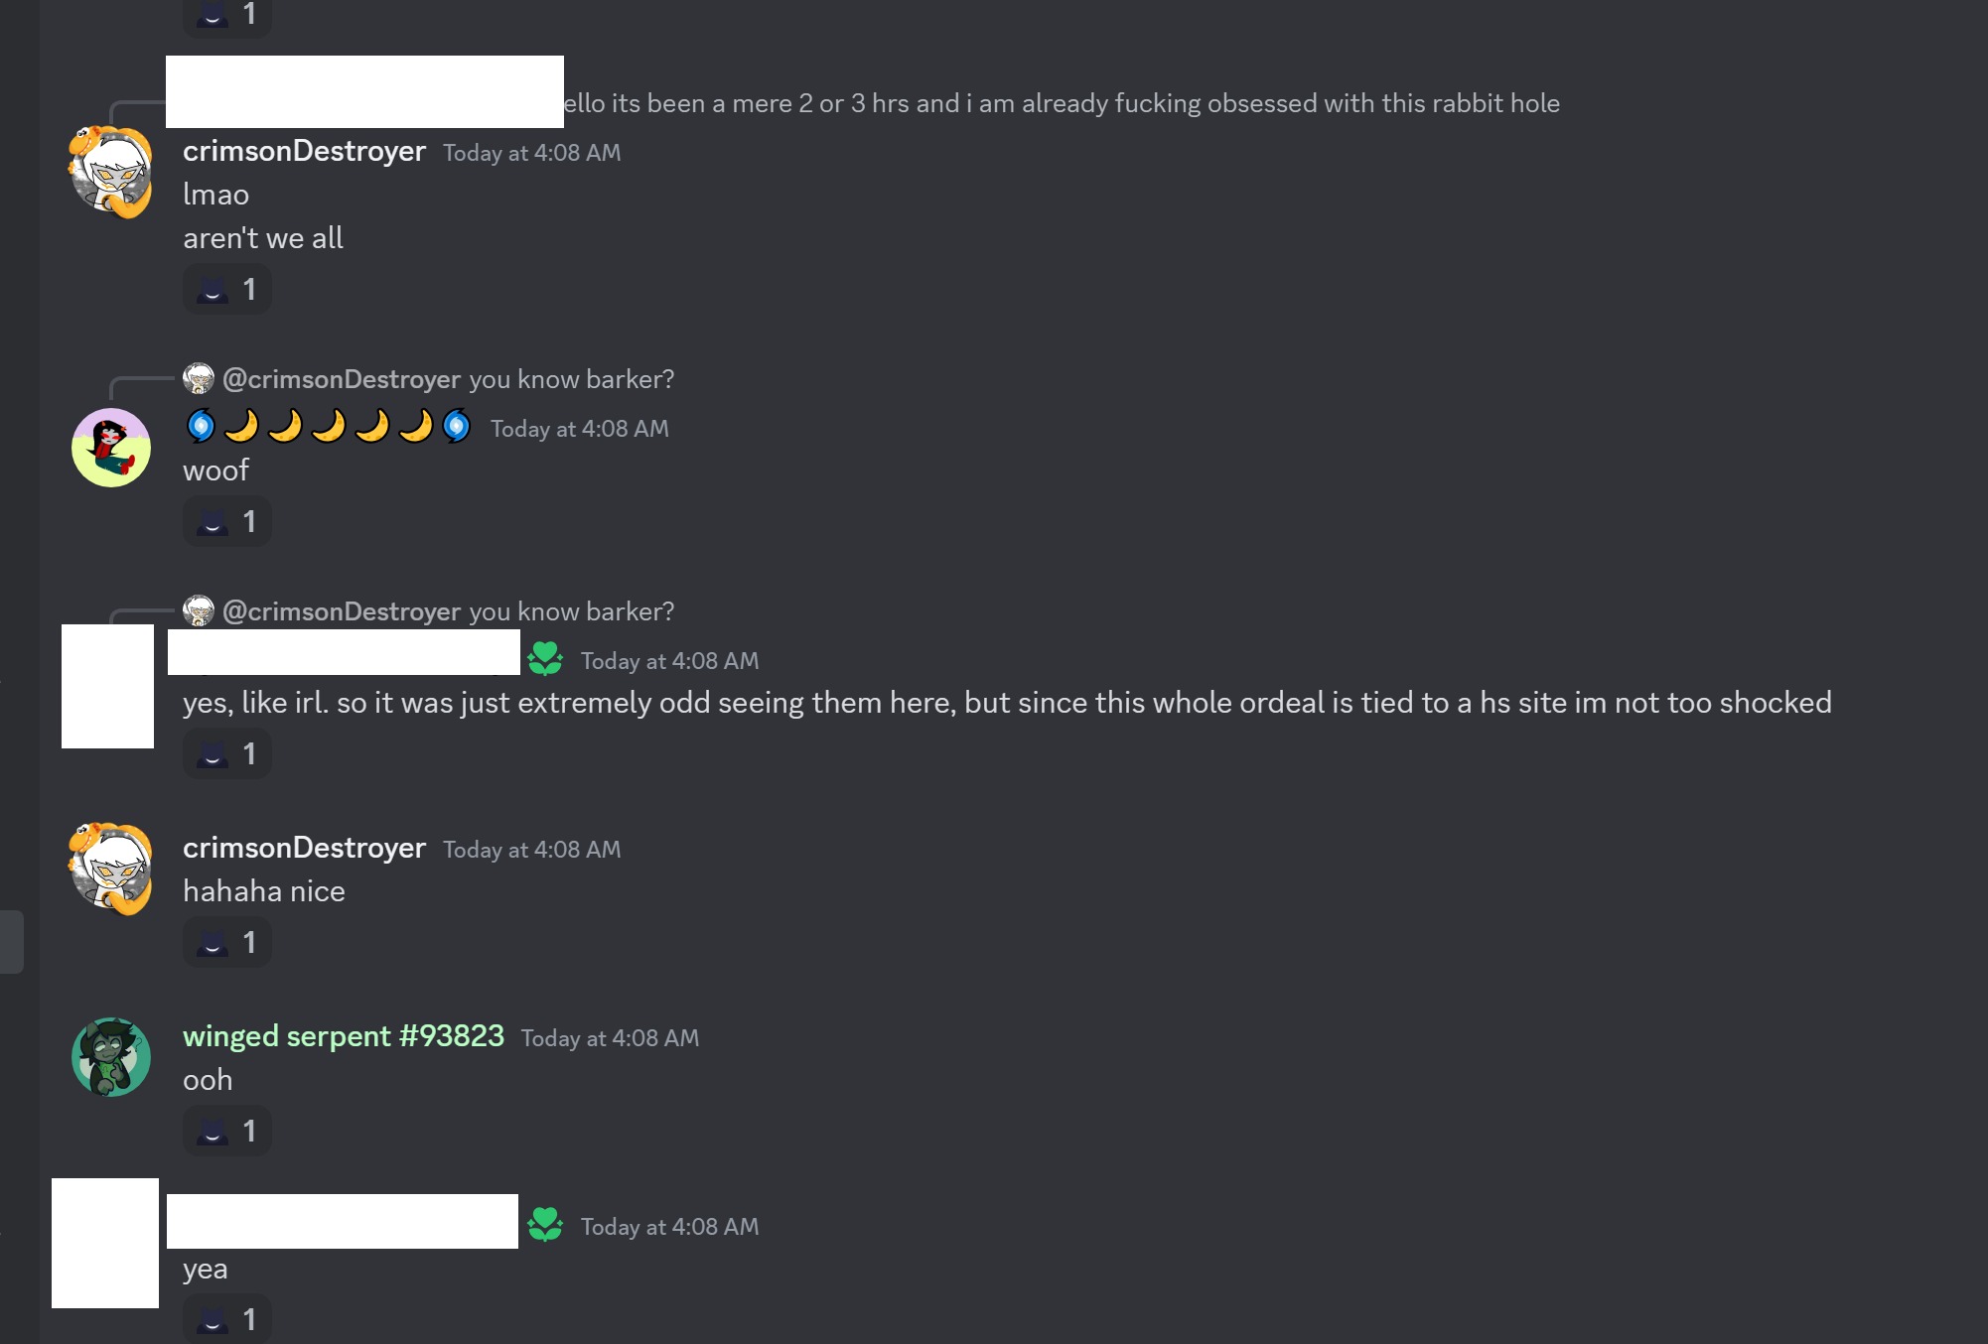Toggle the reaction under the "woof" message
The height and width of the screenshot is (1344, 1988).
[x=227, y=522]
